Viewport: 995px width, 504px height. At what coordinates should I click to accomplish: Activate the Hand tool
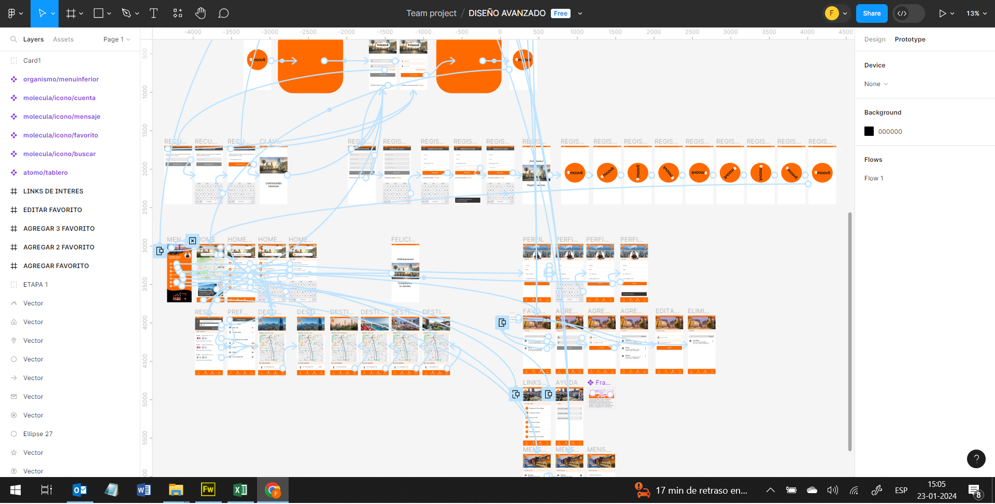[x=201, y=13]
